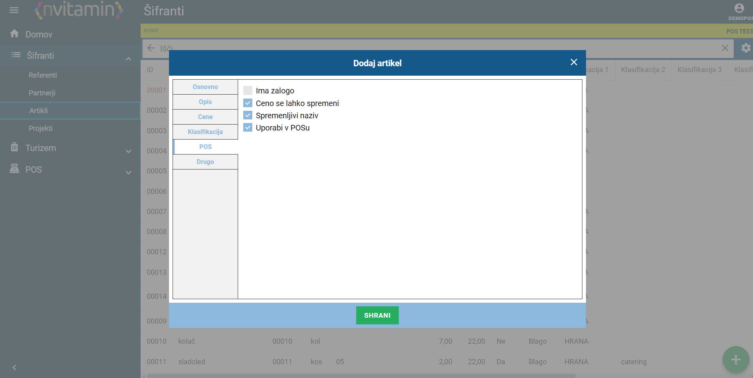The image size is (753, 378).
Task: Open Partnerji in sidebar
Action: point(42,93)
